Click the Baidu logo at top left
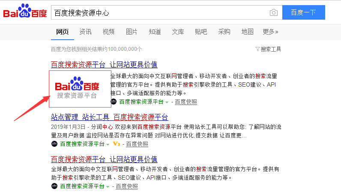 coord(25,12)
